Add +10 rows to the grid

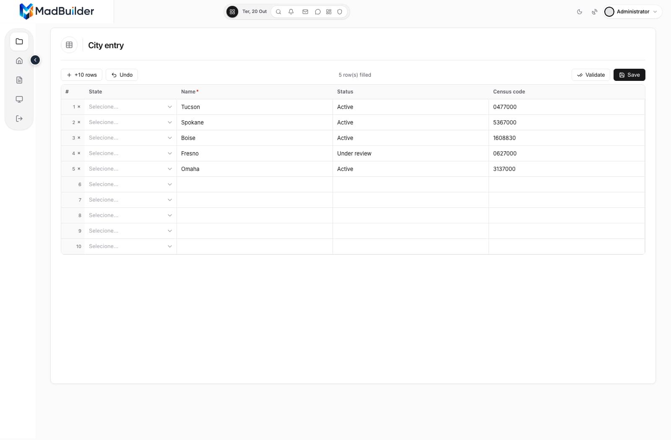pos(82,75)
